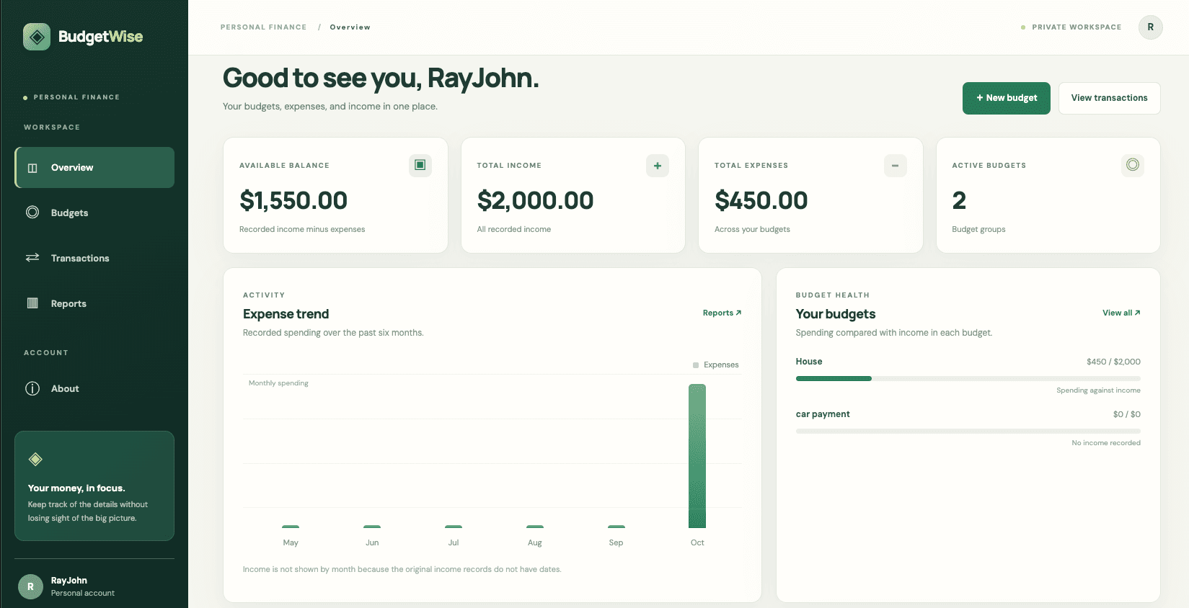Click the Transactions arrows icon in sidebar
The image size is (1189, 608).
pos(32,258)
